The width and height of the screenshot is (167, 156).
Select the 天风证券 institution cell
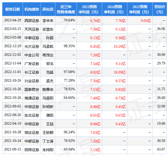click(x=32, y=29)
